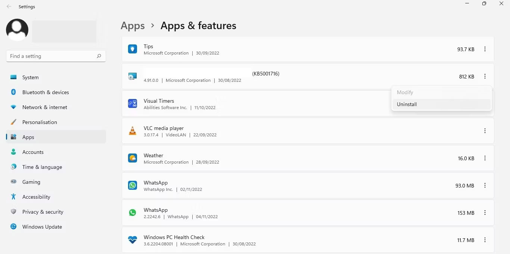Click the user profile avatar picture
Viewport: 510px width, 254px height.
pyautogui.click(x=17, y=30)
